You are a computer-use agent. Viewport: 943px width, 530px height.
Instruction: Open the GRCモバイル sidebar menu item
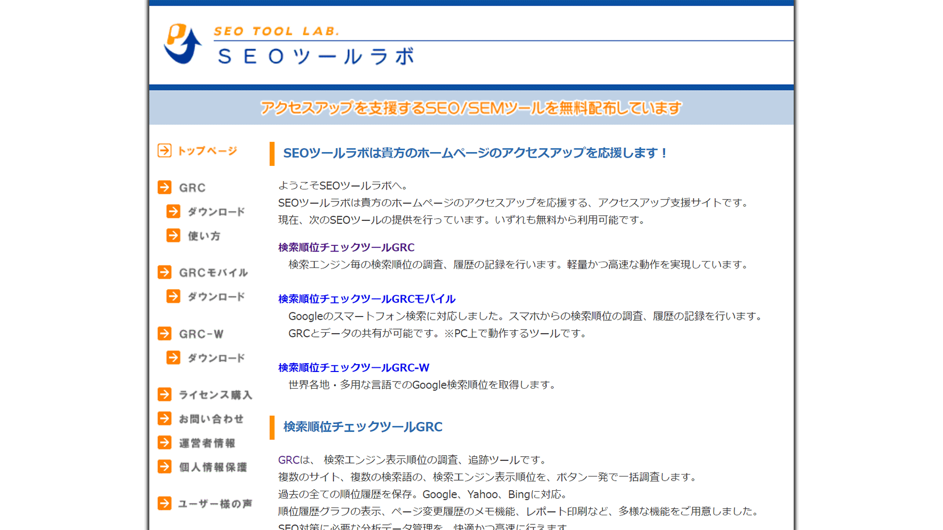point(213,273)
